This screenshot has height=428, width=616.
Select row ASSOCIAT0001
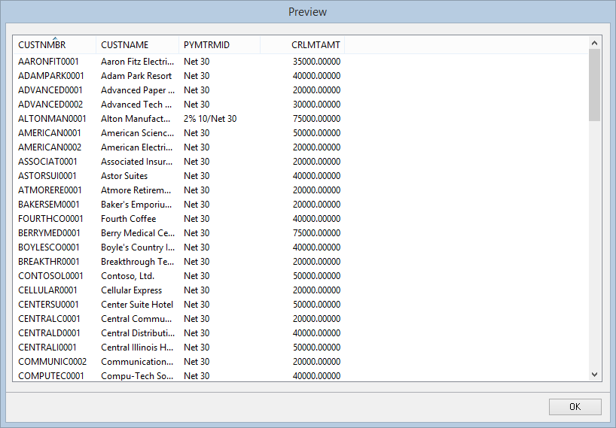(x=179, y=162)
